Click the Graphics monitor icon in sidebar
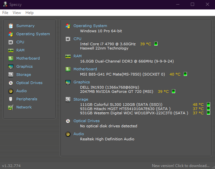Viewport: 215px width, 169px height. (x=11, y=67)
